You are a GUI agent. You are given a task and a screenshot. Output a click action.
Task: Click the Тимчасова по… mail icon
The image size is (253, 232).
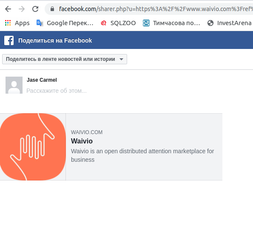[x=146, y=23]
